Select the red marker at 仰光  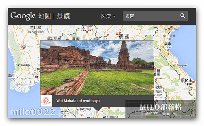click(37, 77)
